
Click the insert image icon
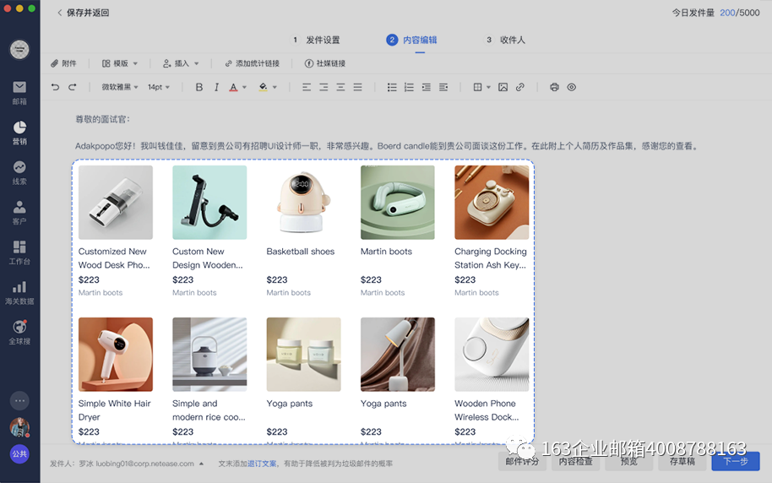point(503,87)
